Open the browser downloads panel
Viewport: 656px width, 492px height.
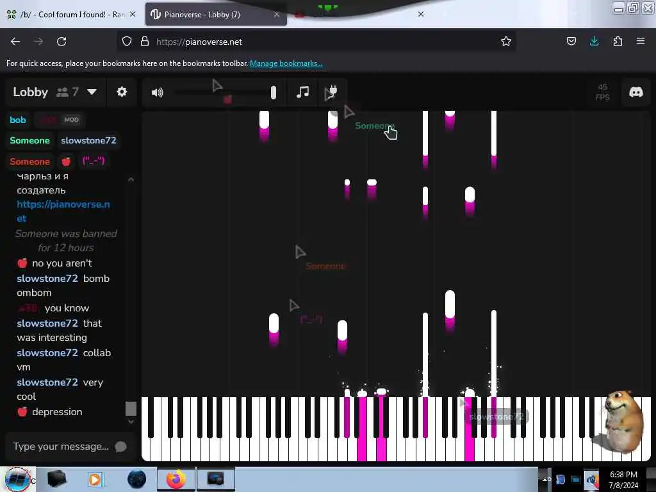coord(594,42)
